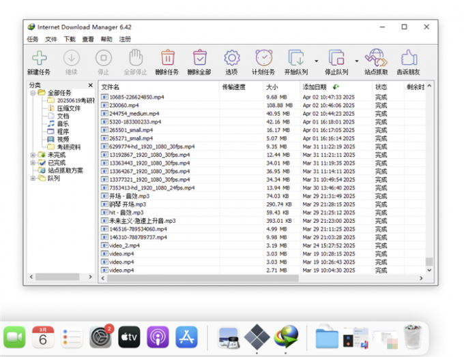Select the 压缩文件 category

click(68, 108)
